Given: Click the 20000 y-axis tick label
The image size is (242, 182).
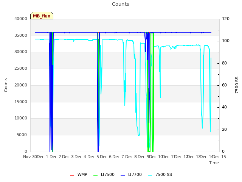Looking at the screenshot, I should click(21, 85).
